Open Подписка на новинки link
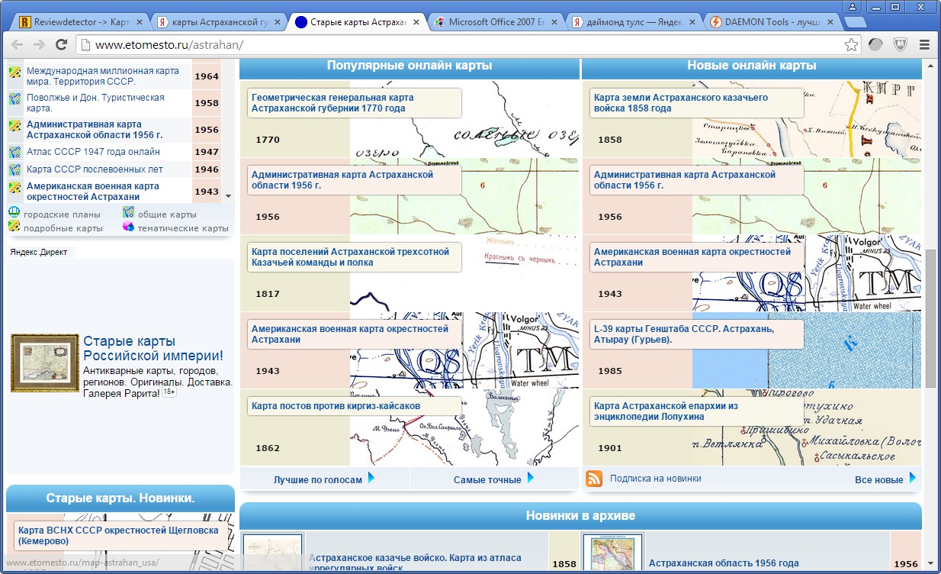The width and height of the screenshot is (941, 574). pos(655,479)
